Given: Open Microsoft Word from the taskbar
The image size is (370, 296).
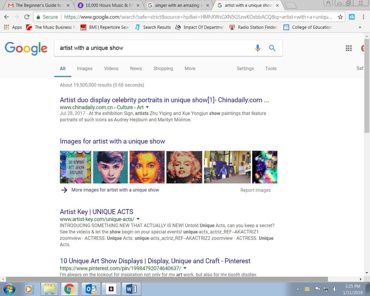Looking at the screenshot, I should 131,289.
